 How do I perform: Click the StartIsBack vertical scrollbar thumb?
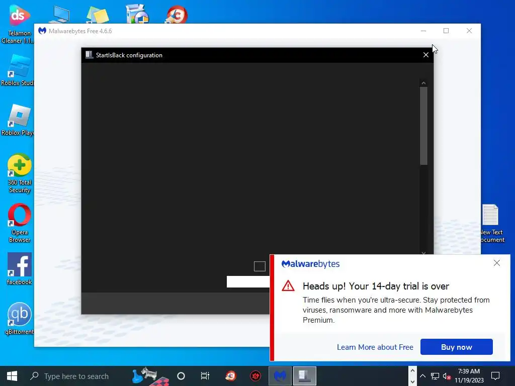423,126
